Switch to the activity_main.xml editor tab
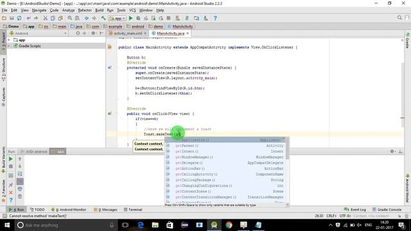Viewport: 411px width, 231px height. (128, 33)
